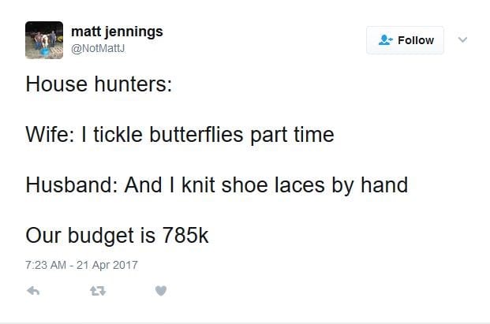This screenshot has width=490, height=324.
Task: Click the word "Wife:" in the tweet
Action: pyautogui.click(x=50, y=135)
